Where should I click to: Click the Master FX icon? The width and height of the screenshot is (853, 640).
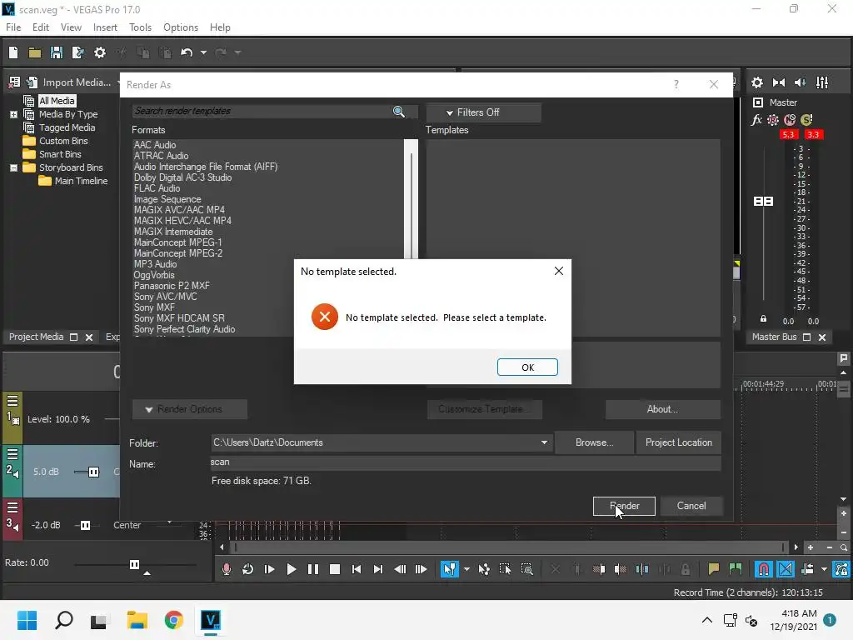pyautogui.click(x=756, y=120)
